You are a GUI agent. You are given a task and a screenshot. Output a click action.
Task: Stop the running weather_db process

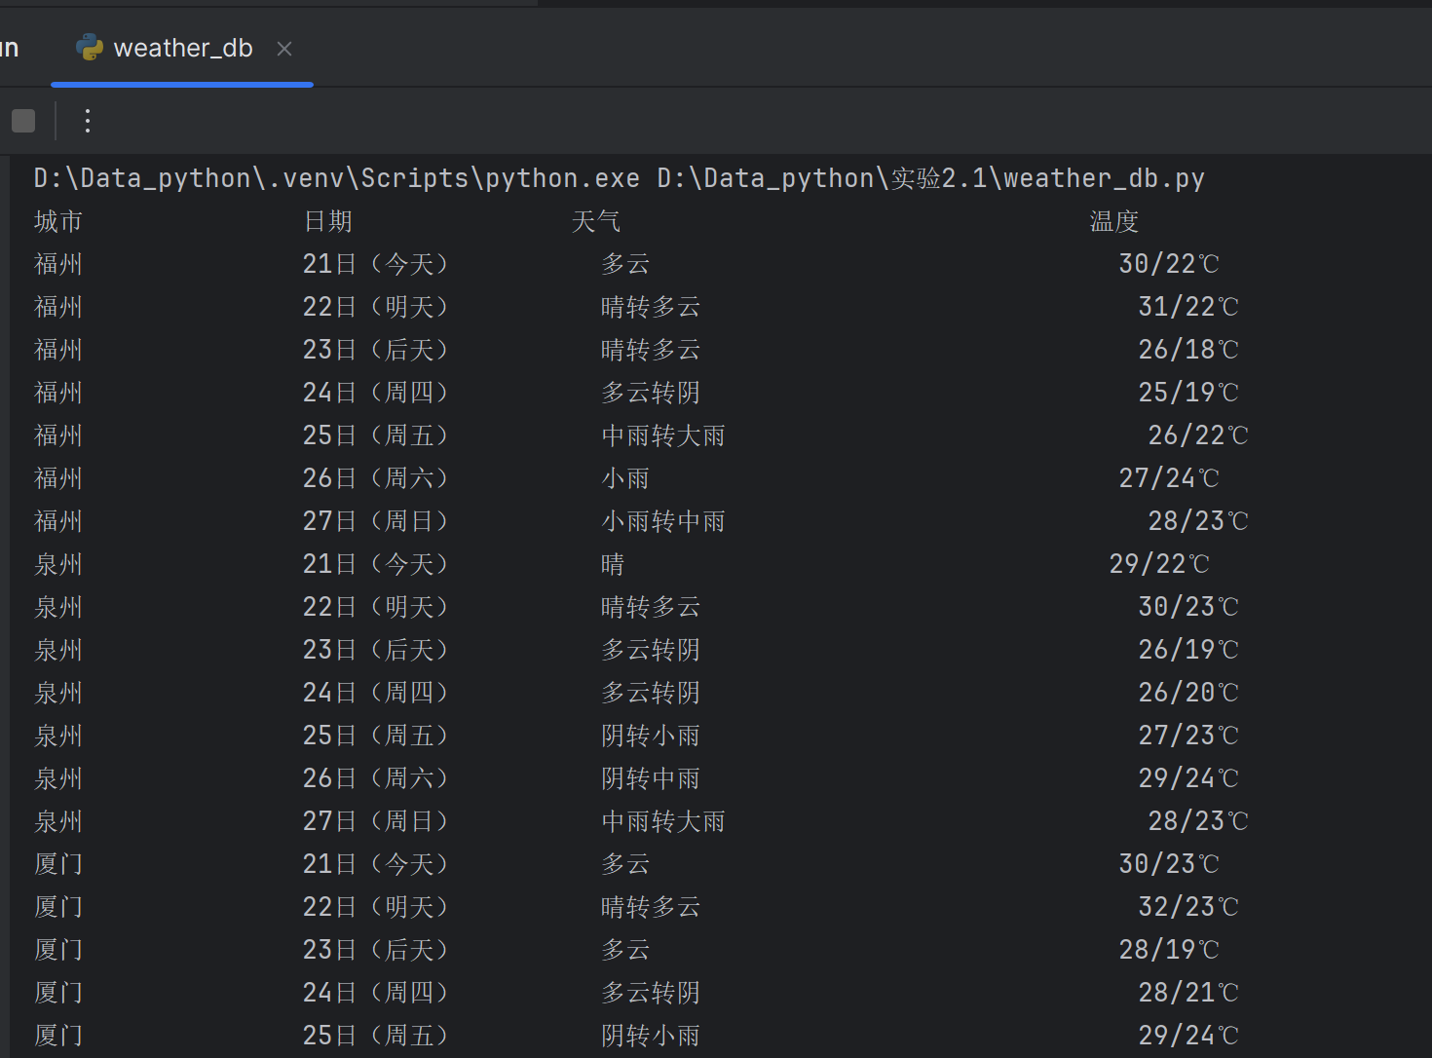[x=23, y=121]
